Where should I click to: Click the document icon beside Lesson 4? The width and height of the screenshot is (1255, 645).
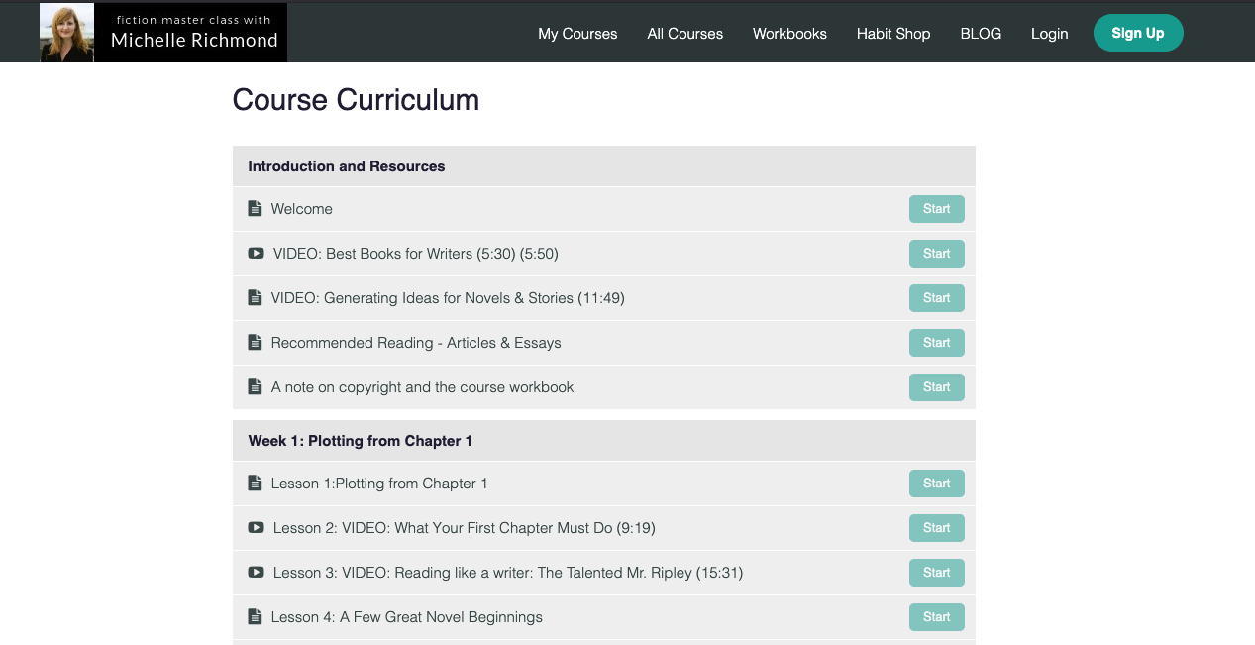point(255,616)
